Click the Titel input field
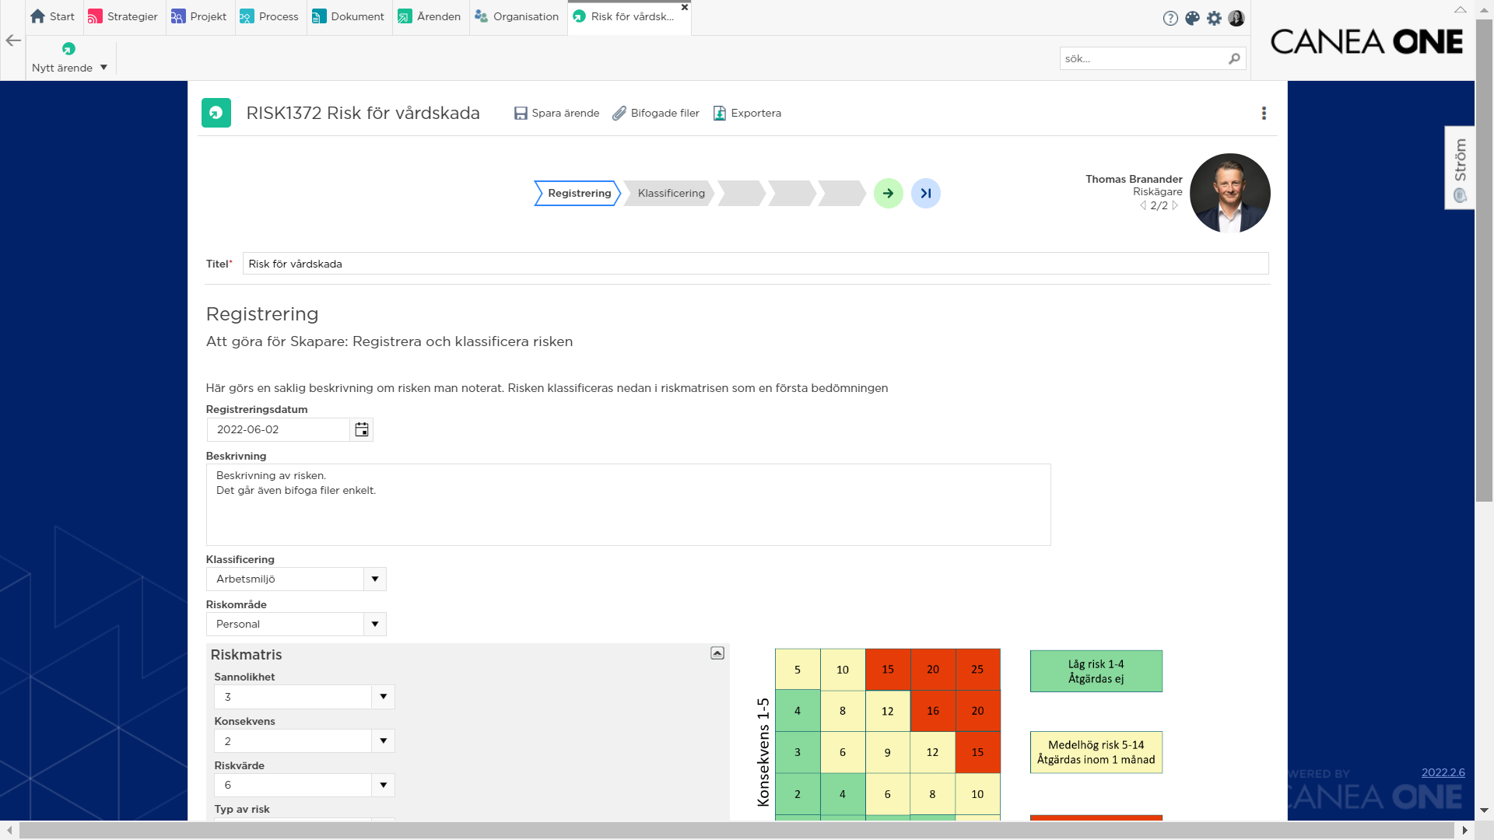Viewport: 1494px width, 840px height. [755, 264]
